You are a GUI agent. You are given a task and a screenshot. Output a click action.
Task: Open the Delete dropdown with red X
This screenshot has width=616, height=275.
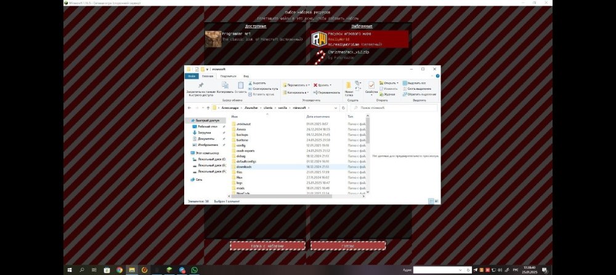(322, 85)
